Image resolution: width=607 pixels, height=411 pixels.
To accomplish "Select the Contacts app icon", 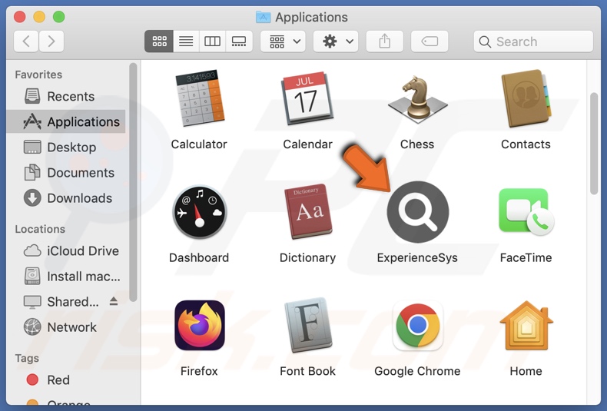I will click(x=526, y=98).
